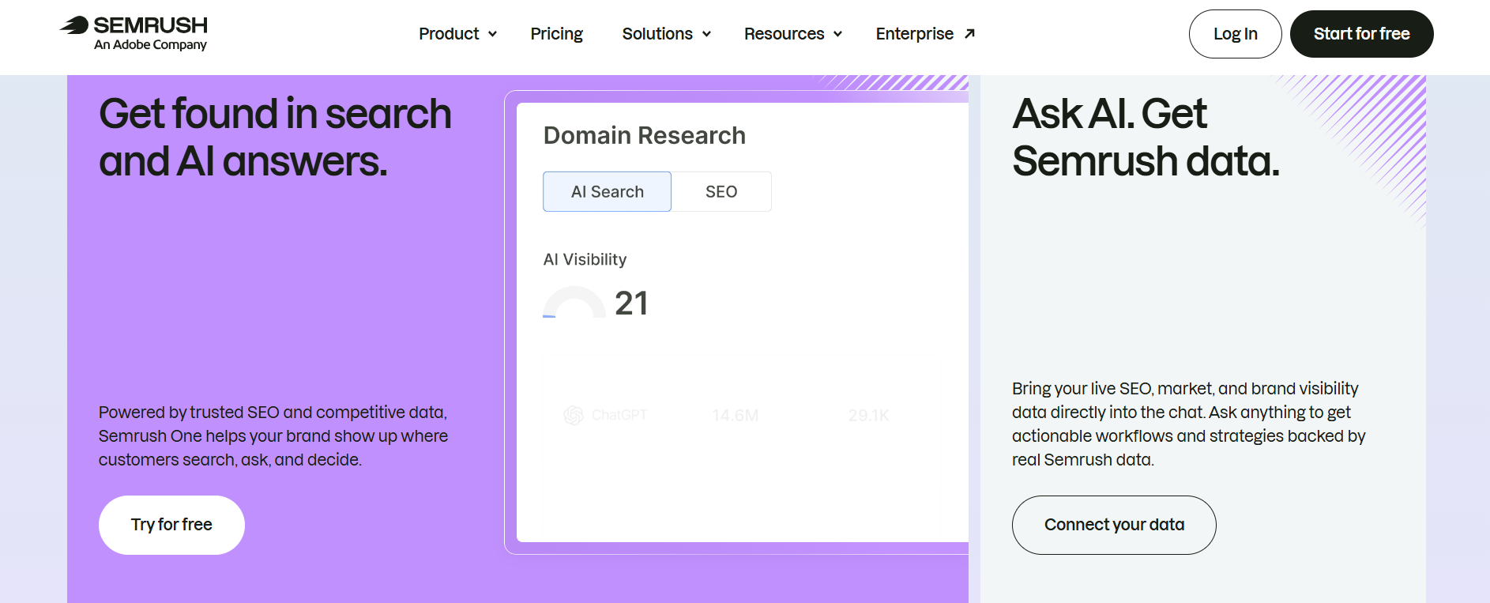Expand the Resources dropdown
The image size is (1490, 603).
(792, 34)
